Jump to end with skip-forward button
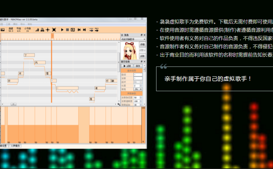Image resolution: width=273 pixels, height=169 pixels. point(84,30)
